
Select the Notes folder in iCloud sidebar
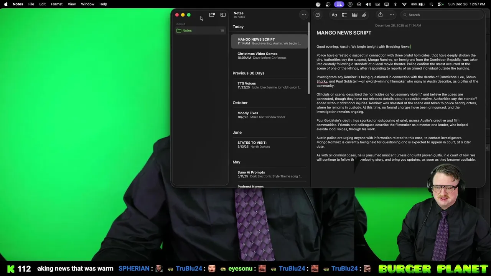[200, 31]
